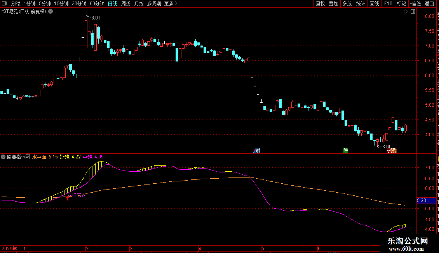Click the green 跌 marker icon

(x=346, y=150)
